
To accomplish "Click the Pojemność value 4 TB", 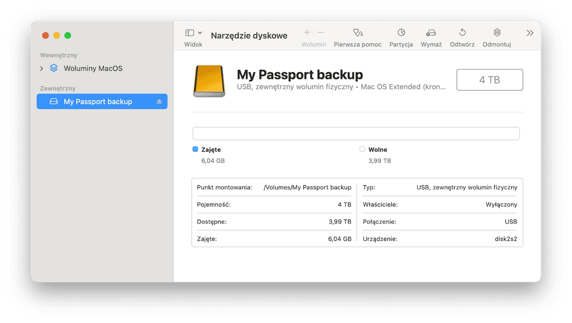I will (344, 205).
